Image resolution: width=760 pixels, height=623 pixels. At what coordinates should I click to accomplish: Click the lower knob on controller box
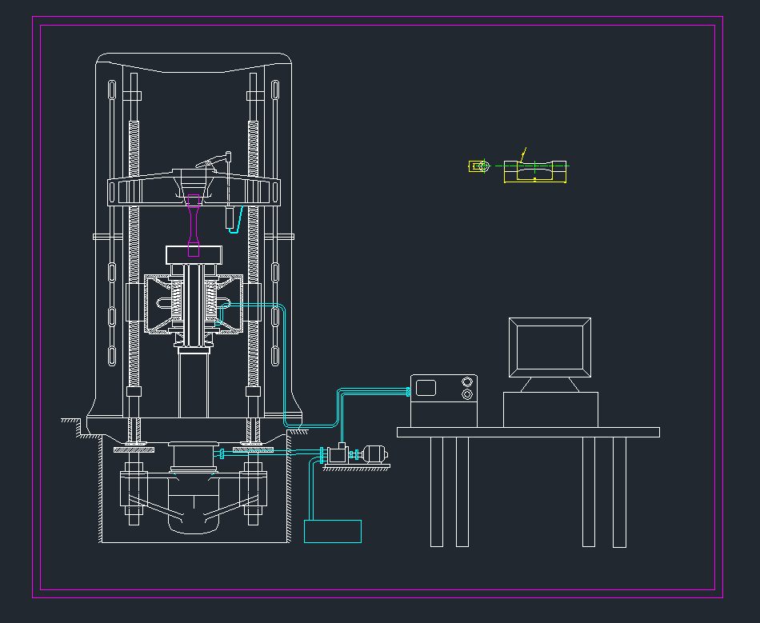pos(467,394)
